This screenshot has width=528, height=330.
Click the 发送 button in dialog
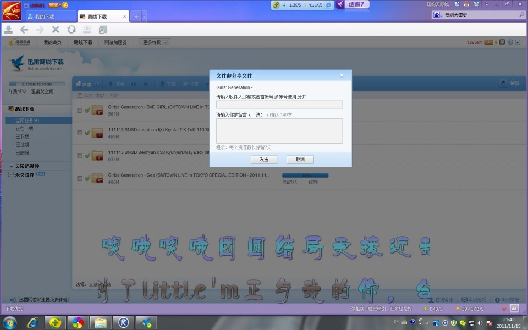pyautogui.click(x=265, y=159)
